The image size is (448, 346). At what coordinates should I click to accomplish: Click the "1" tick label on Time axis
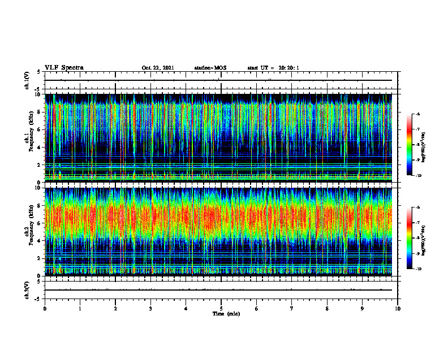(80, 309)
